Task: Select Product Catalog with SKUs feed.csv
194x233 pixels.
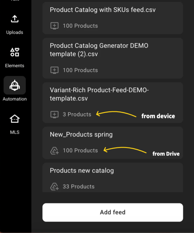Action: click(x=103, y=10)
